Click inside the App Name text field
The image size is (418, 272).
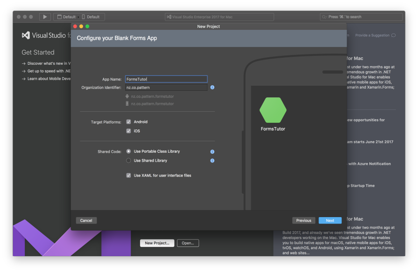(166, 79)
